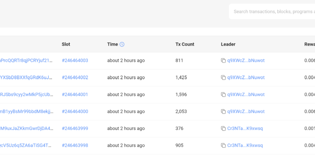The image size is (315, 157).
Task: Open leader q9XWcZ...bNuwot in row #246464001
Action: pyautogui.click(x=246, y=95)
